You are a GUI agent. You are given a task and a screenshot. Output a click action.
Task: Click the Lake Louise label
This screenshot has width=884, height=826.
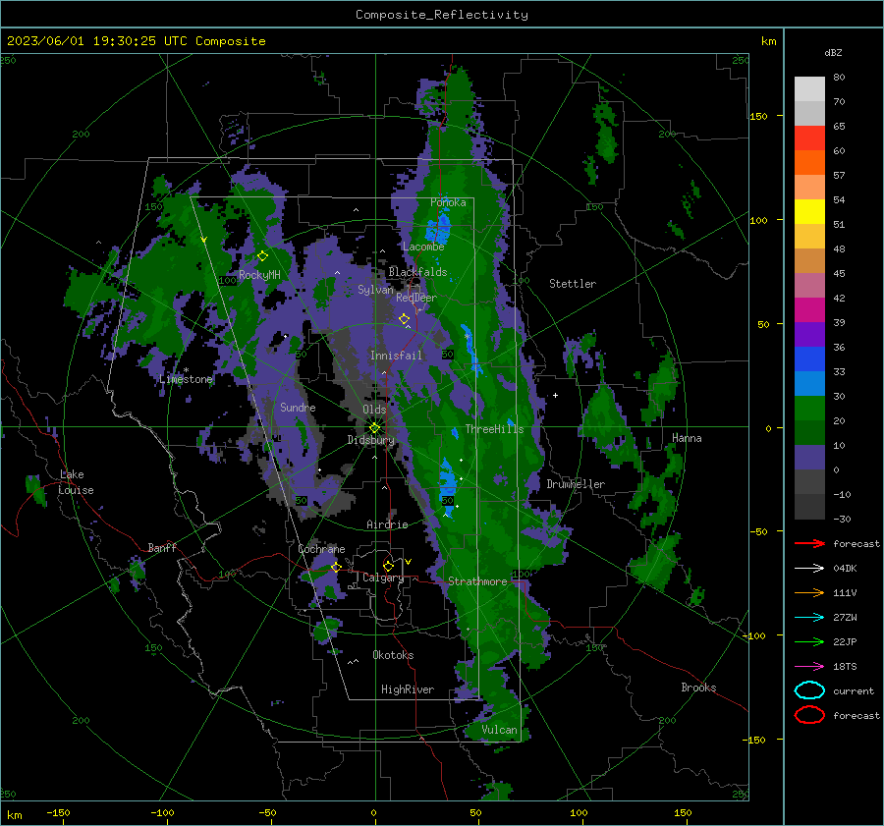click(76, 482)
